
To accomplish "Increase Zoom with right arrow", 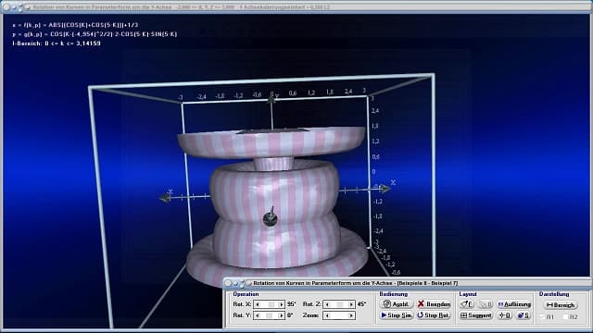I will pyautogui.click(x=351, y=315).
